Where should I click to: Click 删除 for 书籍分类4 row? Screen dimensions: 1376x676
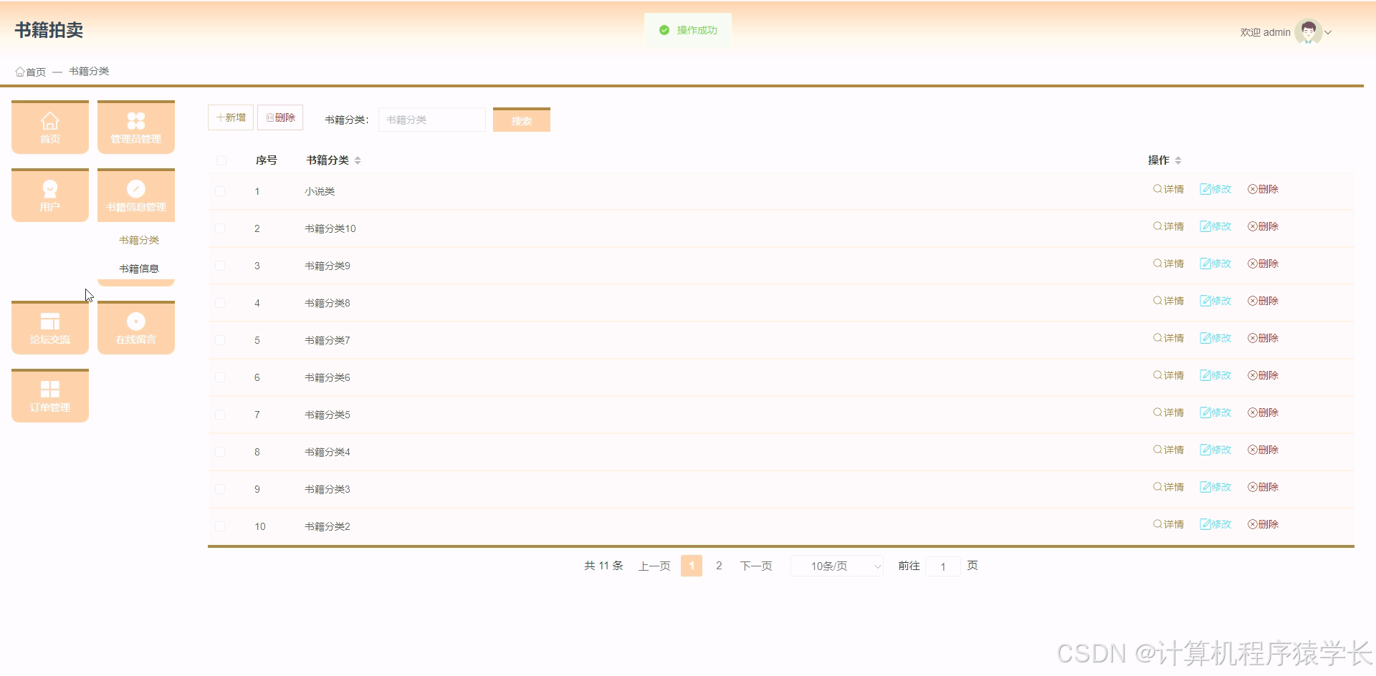tap(1263, 450)
